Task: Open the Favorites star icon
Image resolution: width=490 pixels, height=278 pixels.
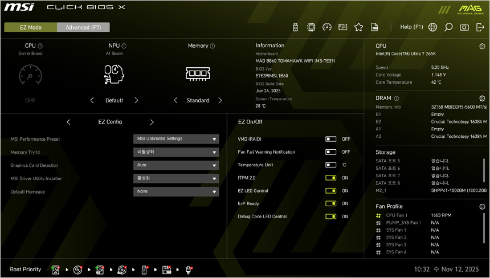Action: point(358,27)
